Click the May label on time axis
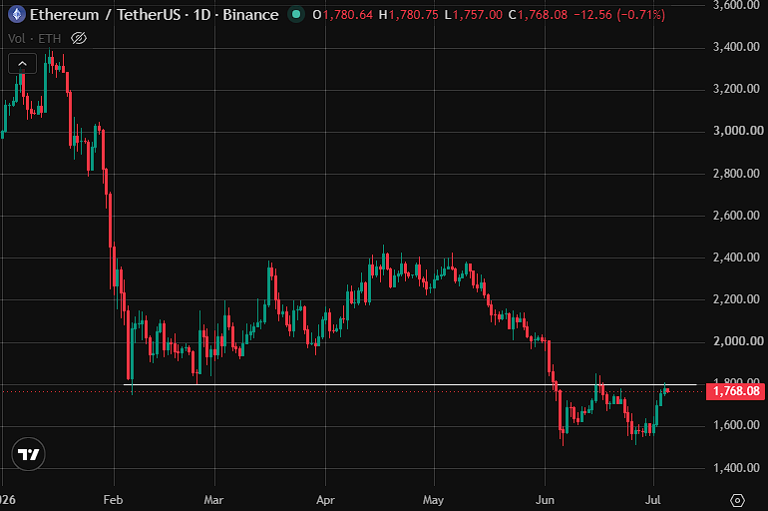 click(433, 500)
